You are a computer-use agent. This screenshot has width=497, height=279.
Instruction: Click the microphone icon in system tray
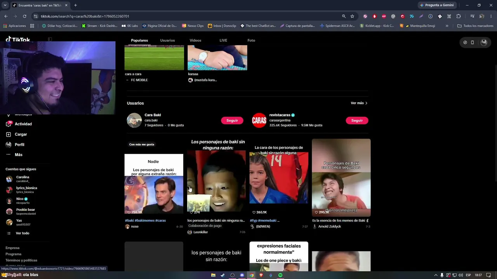(x=442, y=275)
